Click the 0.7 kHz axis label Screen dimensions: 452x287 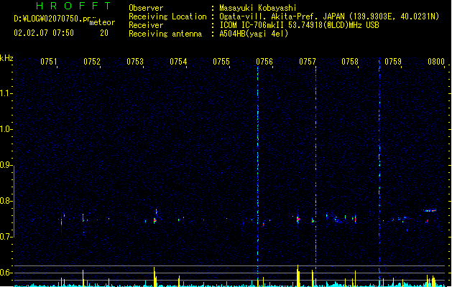tap(6, 237)
